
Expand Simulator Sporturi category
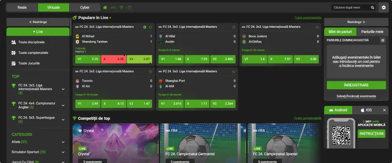pyautogui.click(x=63, y=152)
